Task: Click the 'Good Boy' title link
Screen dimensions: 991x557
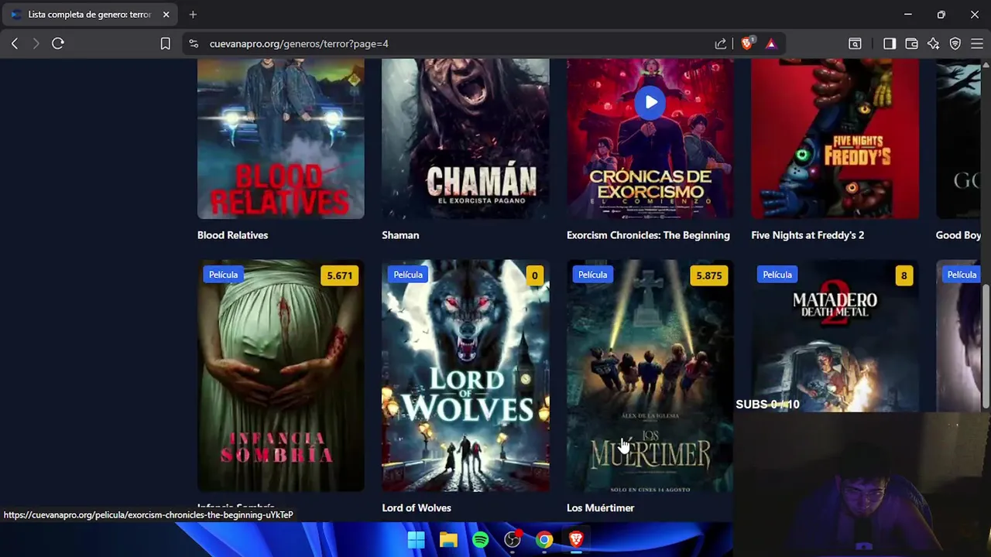Action: pyautogui.click(x=958, y=235)
